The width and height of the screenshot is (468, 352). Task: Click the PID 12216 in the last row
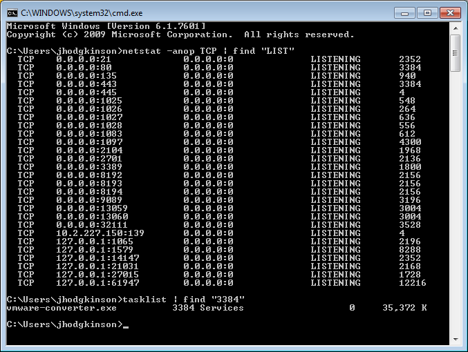point(412,283)
